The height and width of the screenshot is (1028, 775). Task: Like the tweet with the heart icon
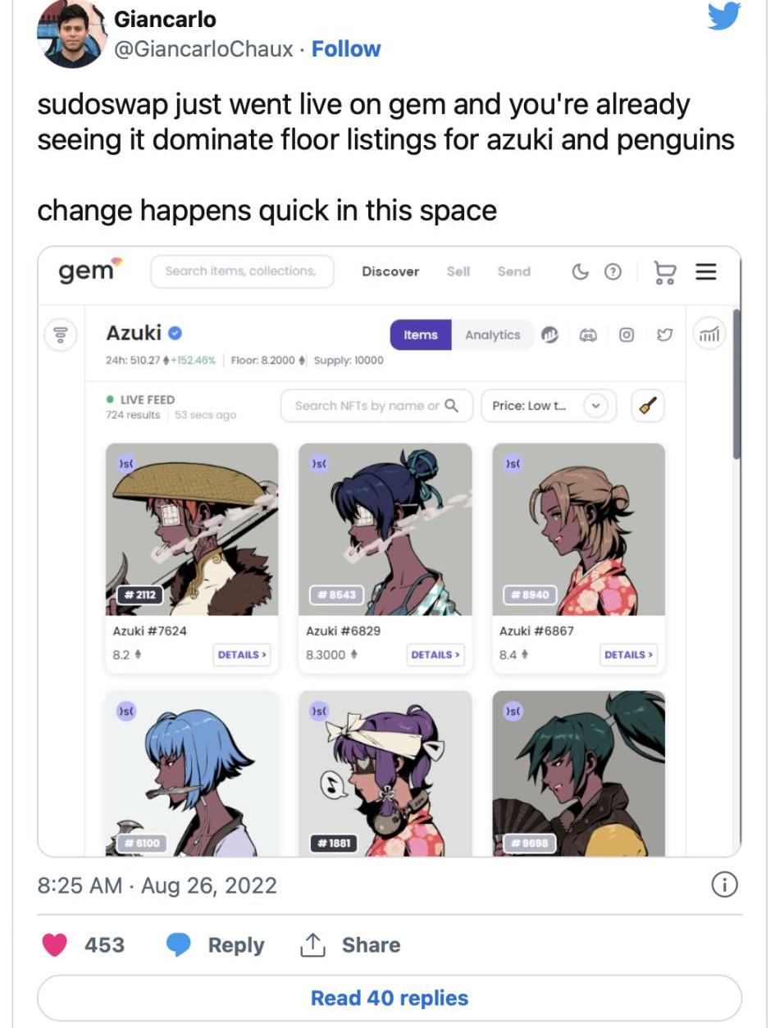click(x=55, y=945)
